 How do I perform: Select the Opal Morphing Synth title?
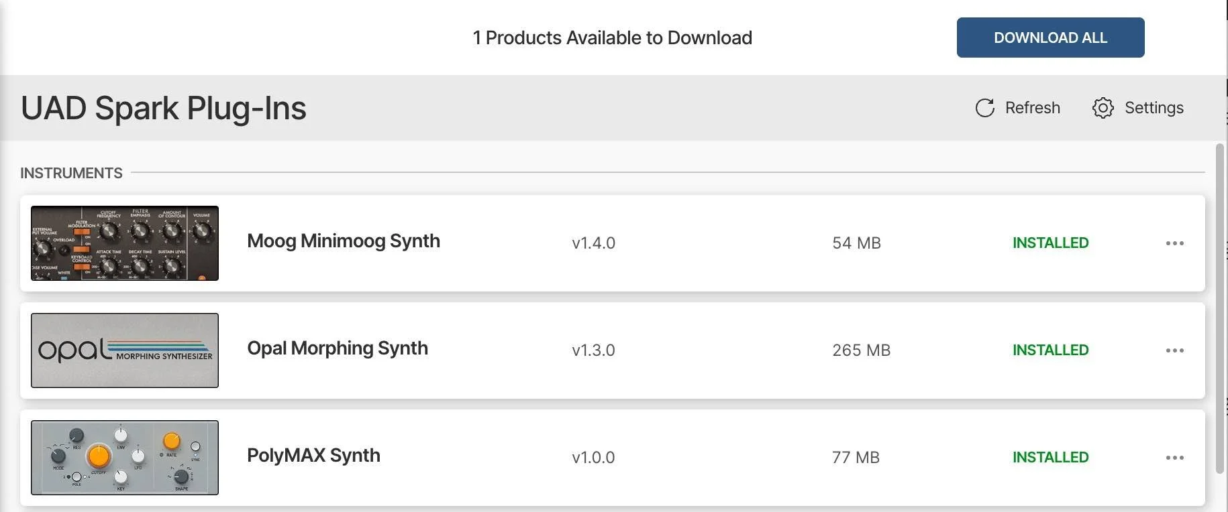[337, 348]
